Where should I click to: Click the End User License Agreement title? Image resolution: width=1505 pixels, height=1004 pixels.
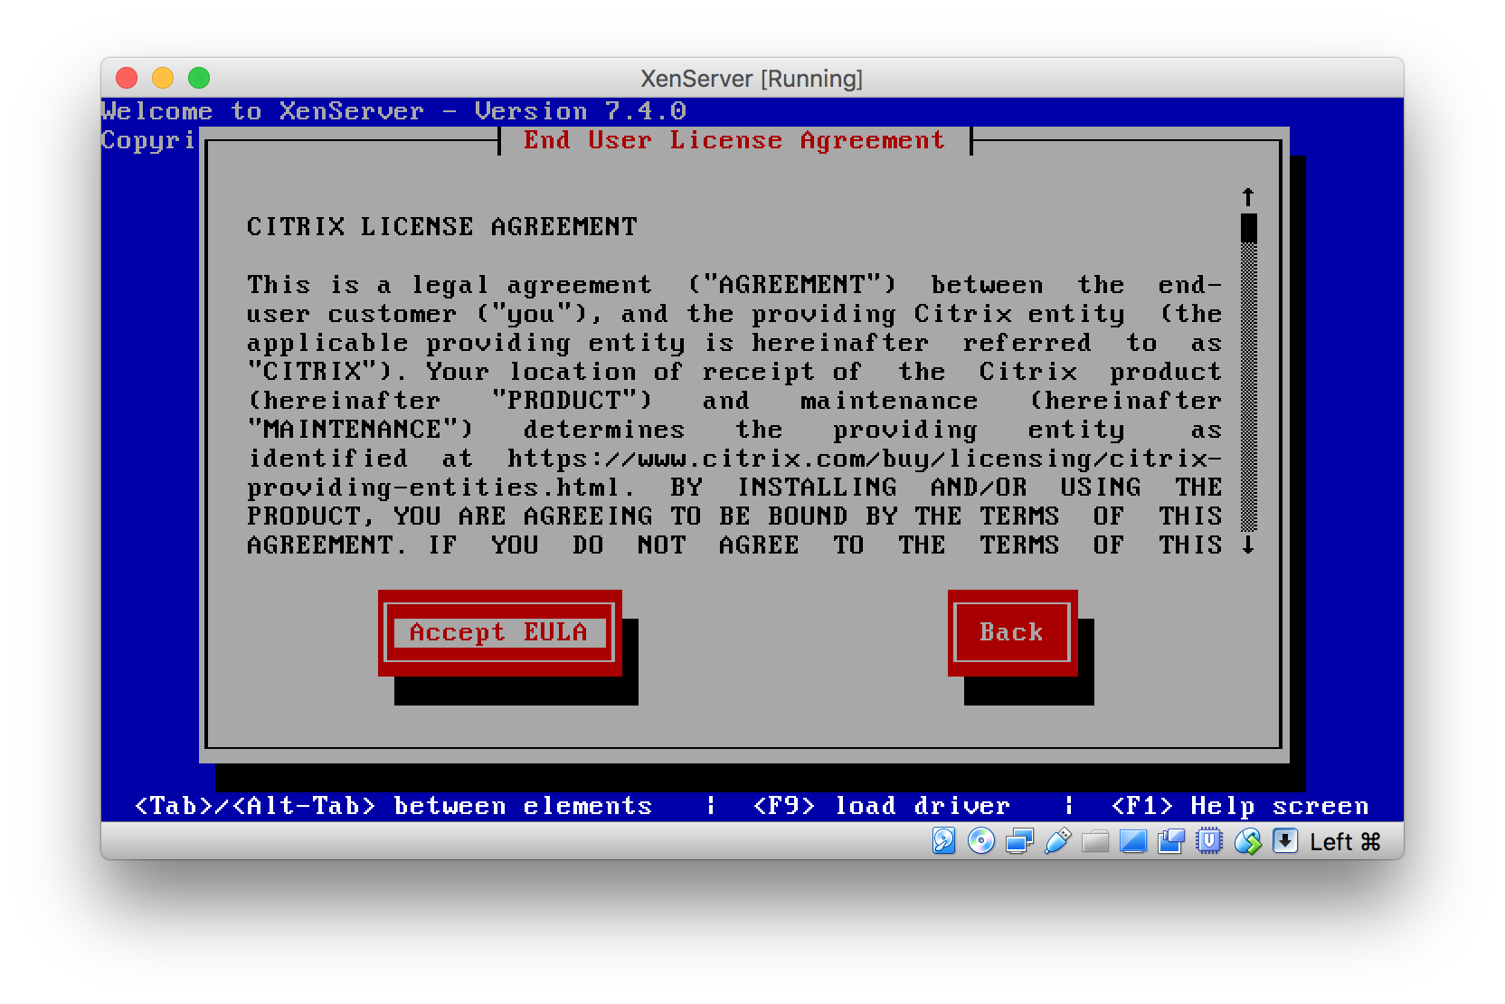[x=734, y=140]
